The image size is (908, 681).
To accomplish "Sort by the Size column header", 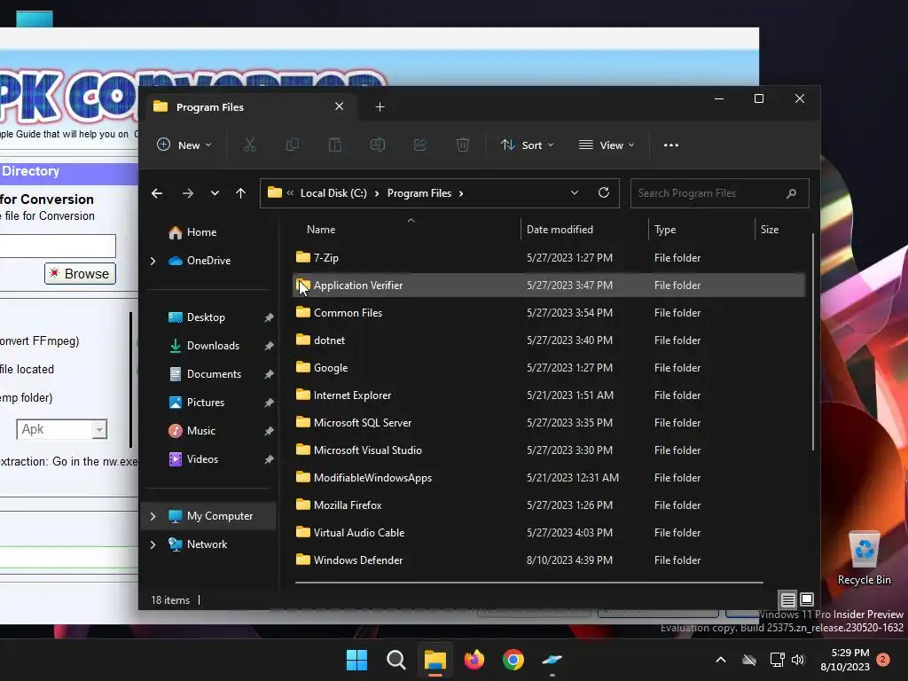I will pyautogui.click(x=769, y=230).
